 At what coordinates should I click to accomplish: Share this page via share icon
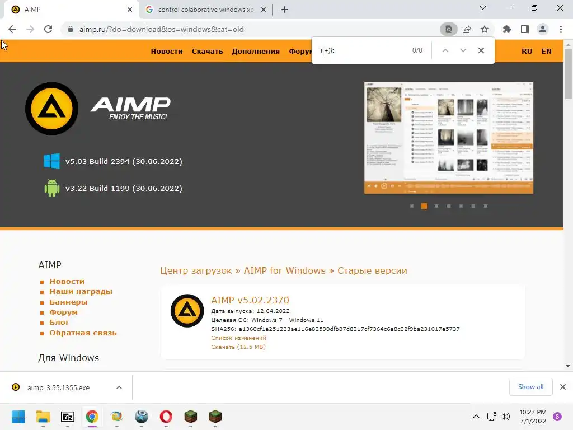pos(467,29)
